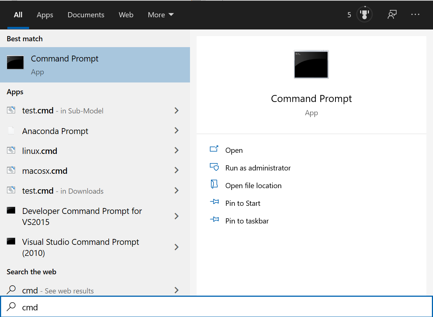Viewport: 433px width, 317px height.
Task: Open Command Prompt from the right pane
Action: [234, 150]
